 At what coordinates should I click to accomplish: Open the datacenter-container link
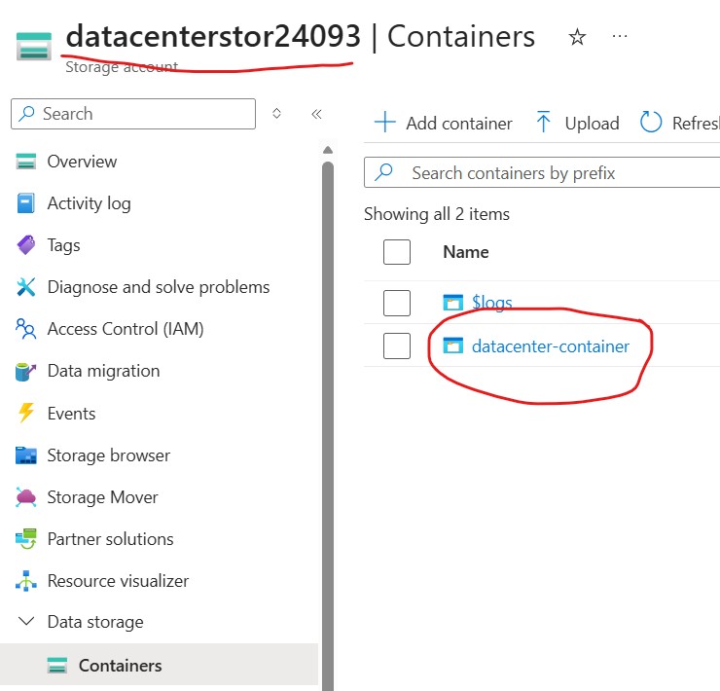(x=550, y=345)
